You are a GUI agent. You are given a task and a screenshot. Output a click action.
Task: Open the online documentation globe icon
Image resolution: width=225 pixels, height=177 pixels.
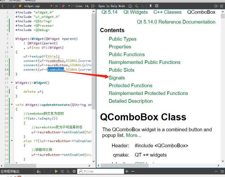point(157,6)
